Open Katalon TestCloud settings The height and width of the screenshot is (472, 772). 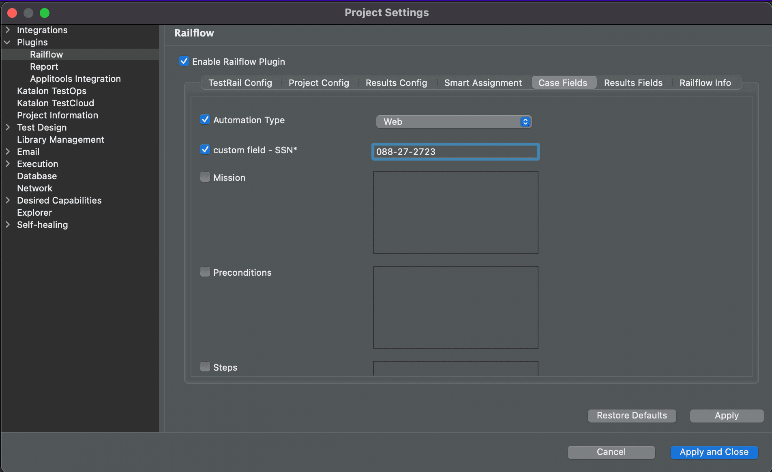click(x=56, y=103)
